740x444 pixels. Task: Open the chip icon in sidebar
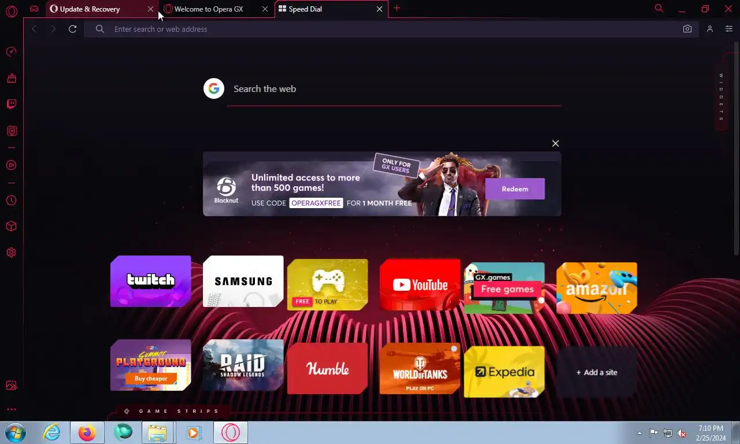11,131
